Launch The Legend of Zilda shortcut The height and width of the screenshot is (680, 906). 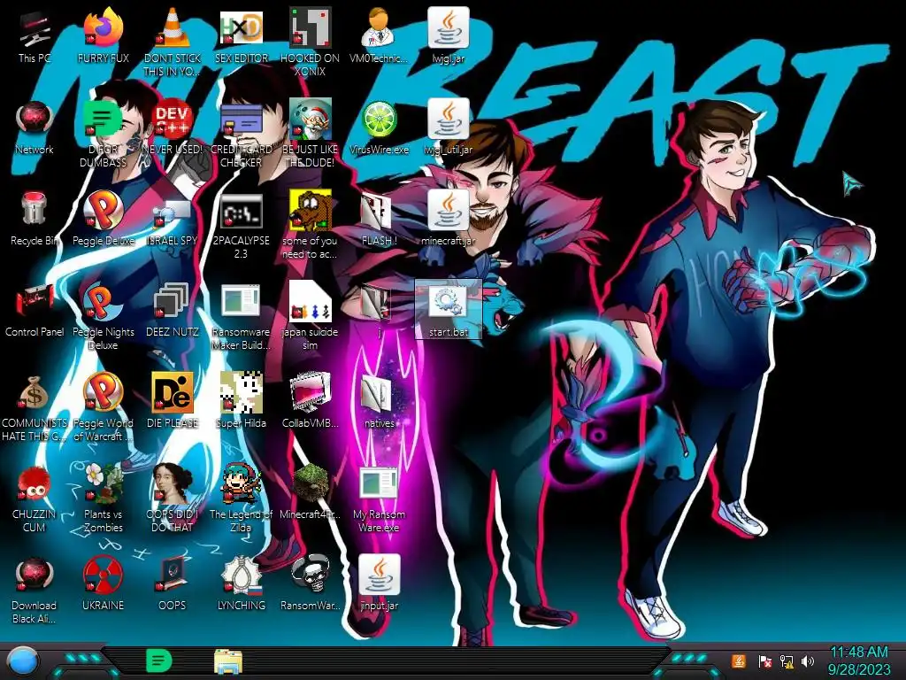241,498
